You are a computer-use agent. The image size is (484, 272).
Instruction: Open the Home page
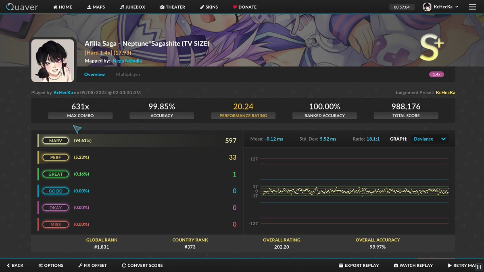63,7
